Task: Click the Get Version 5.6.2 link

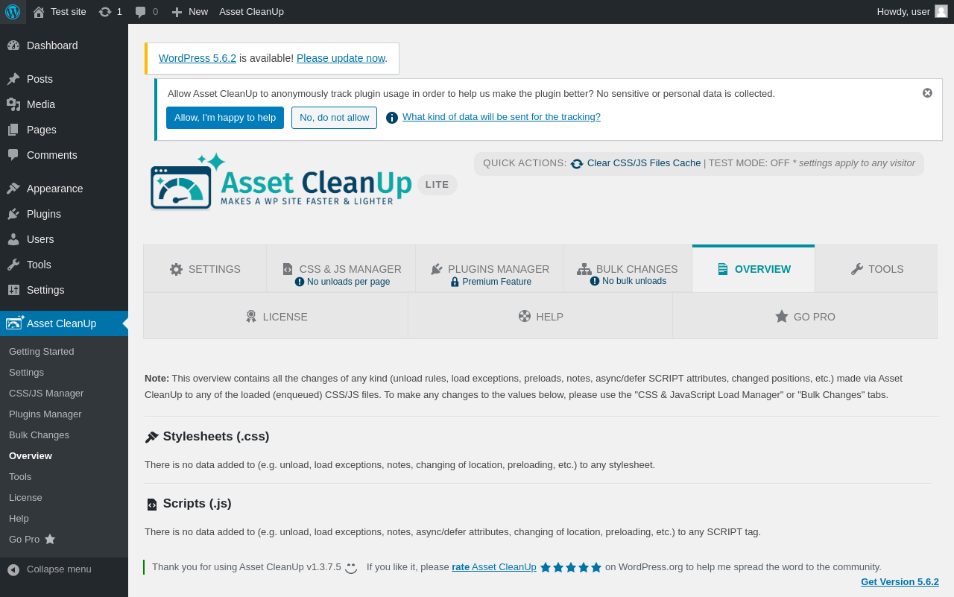Action: (x=900, y=582)
